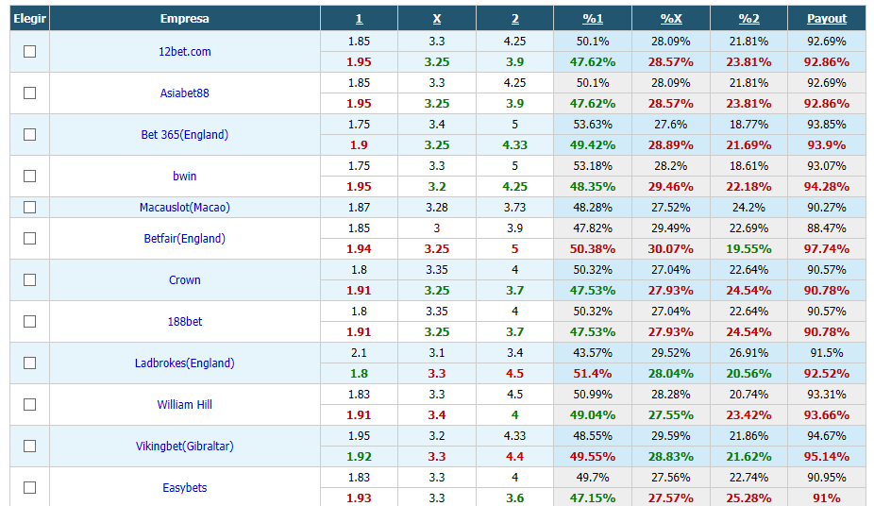
Task: Click Ladbrokes' 51.4% value
Action: click(593, 374)
